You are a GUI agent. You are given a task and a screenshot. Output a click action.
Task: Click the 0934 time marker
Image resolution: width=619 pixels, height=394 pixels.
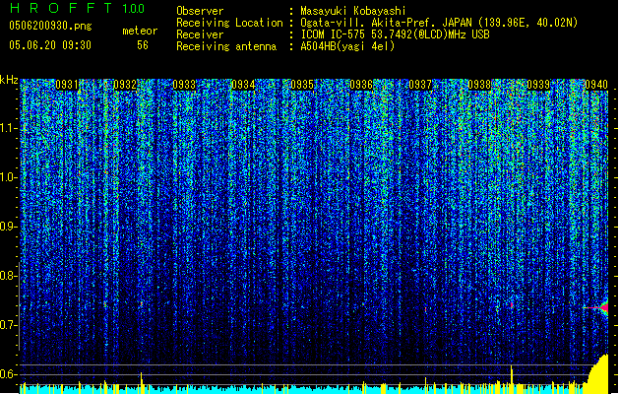point(243,85)
